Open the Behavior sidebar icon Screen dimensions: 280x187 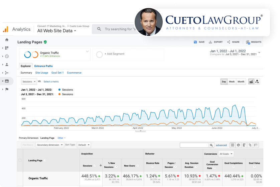pos(7,81)
